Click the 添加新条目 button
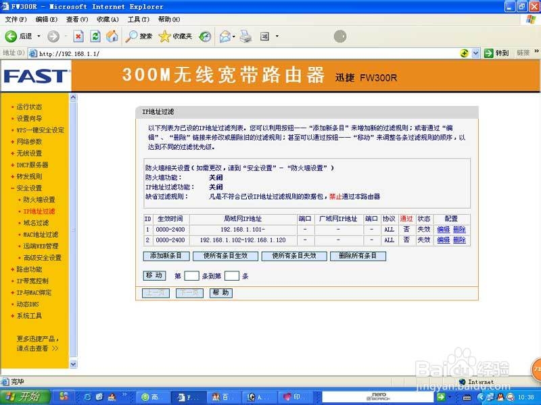The image size is (541, 405). point(166,256)
